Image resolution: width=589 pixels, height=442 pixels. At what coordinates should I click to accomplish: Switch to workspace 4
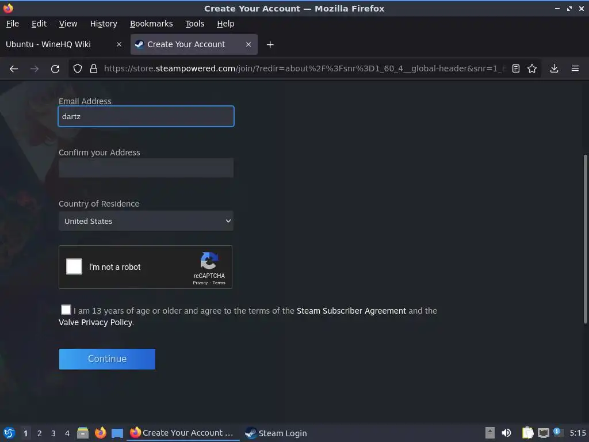[x=67, y=433]
